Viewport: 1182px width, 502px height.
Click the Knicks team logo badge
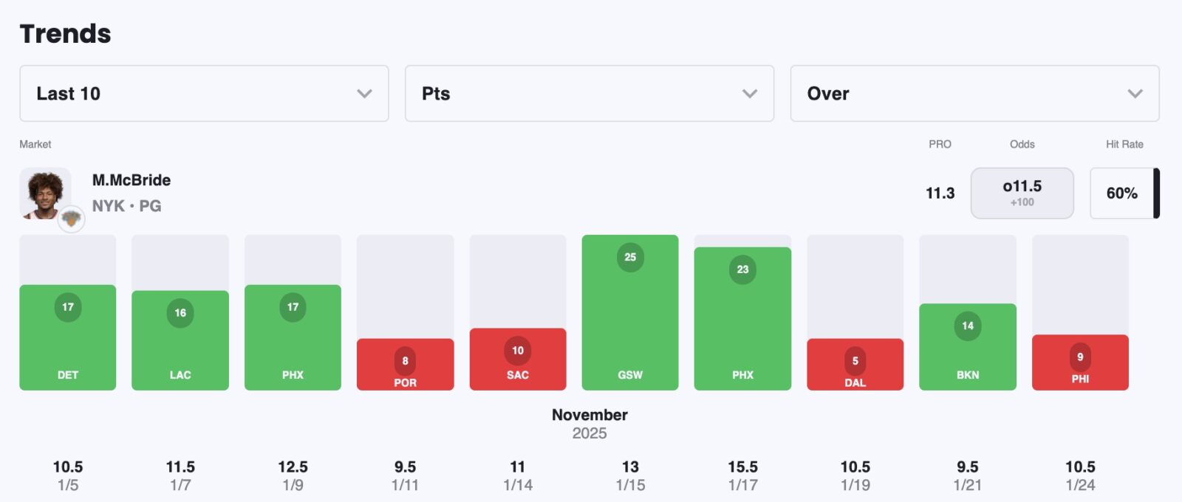72,219
